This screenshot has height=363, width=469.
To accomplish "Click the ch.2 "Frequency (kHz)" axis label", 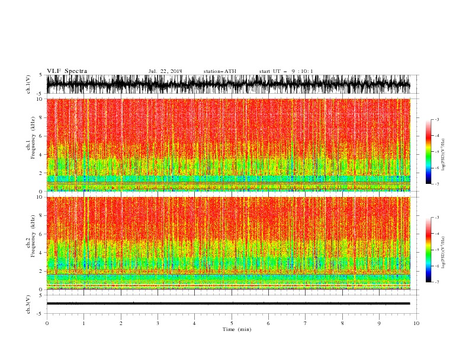I will (33, 235).
